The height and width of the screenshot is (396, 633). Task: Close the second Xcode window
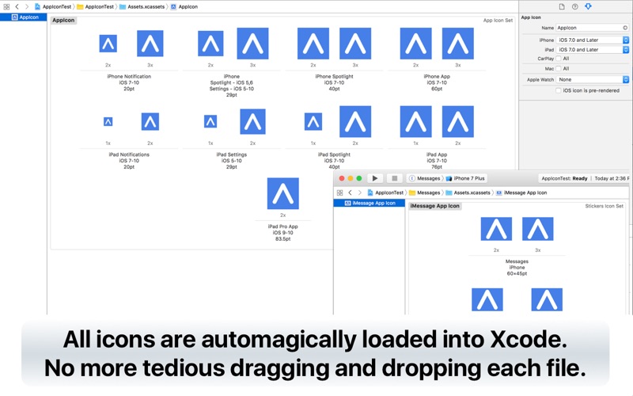point(342,178)
